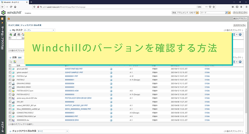The height and width of the screenshot is (134, 249).
Task: Tick checkbox for PISTON-ASSY-Z row
Action: click(x=10, y=94)
